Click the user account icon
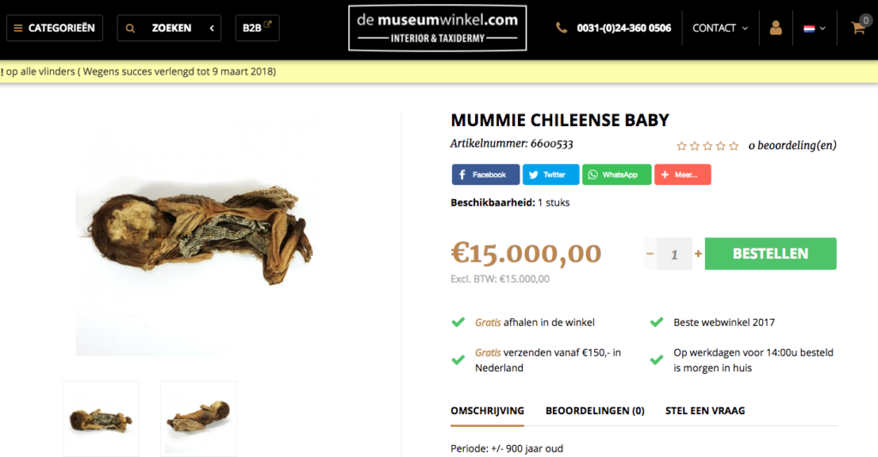The width and height of the screenshot is (878, 457). [x=776, y=28]
